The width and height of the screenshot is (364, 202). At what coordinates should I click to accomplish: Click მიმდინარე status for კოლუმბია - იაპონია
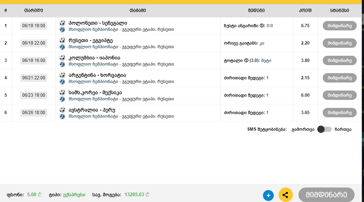pyautogui.click(x=340, y=60)
